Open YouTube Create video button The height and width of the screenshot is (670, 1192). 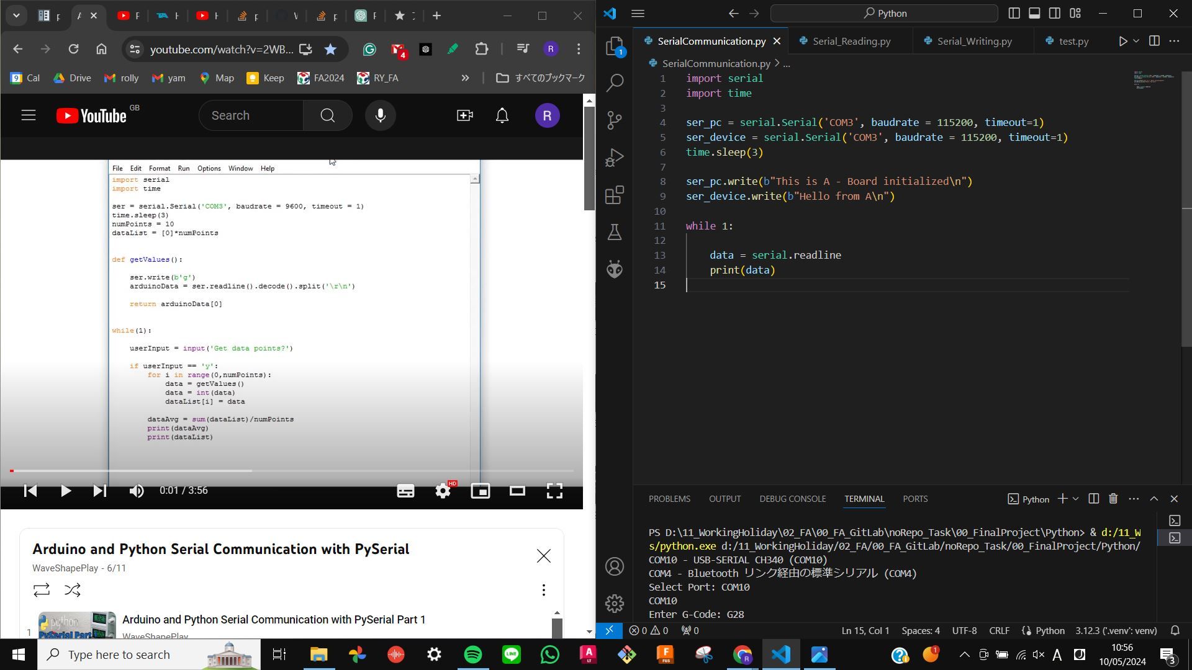465,115
